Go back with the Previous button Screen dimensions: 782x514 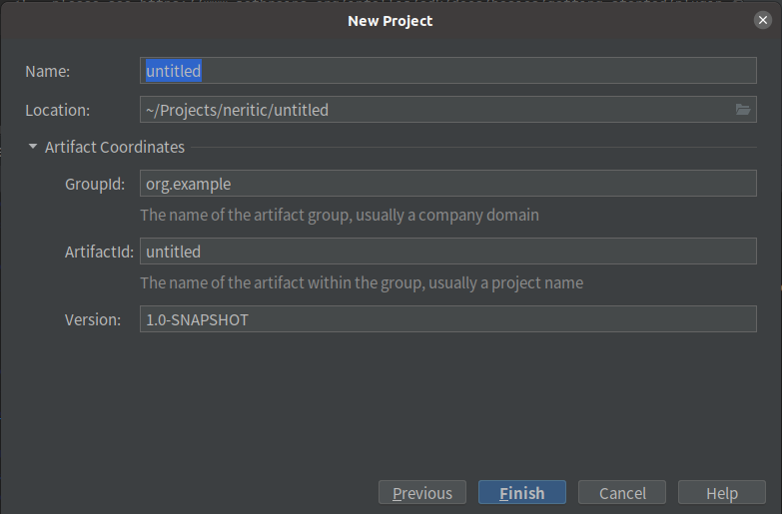tap(422, 493)
